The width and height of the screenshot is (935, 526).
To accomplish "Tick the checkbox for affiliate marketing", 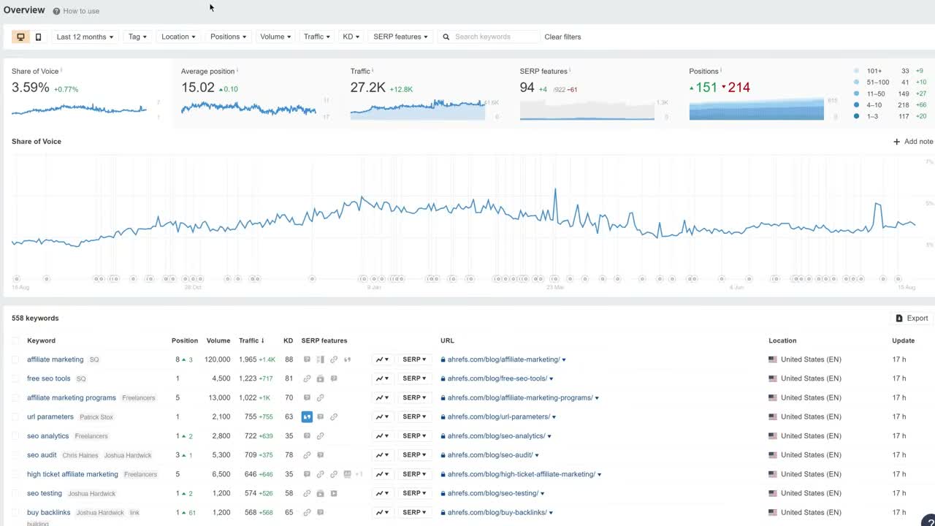I will point(15,359).
